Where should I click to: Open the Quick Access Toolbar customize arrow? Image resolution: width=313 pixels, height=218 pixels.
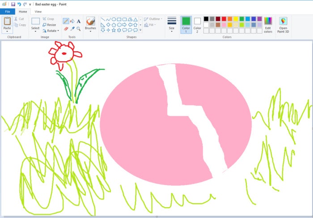30,4
